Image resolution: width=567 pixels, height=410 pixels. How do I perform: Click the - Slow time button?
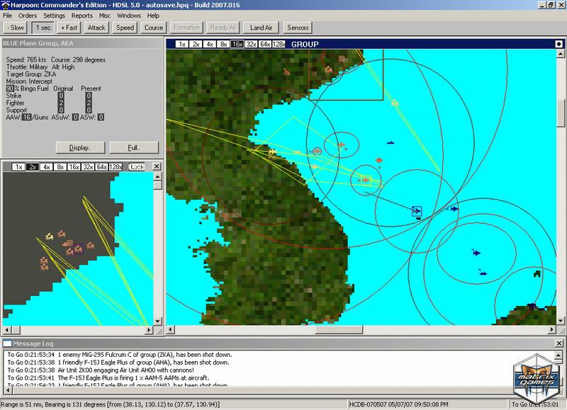pyautogui.click(x=16, y=28)
